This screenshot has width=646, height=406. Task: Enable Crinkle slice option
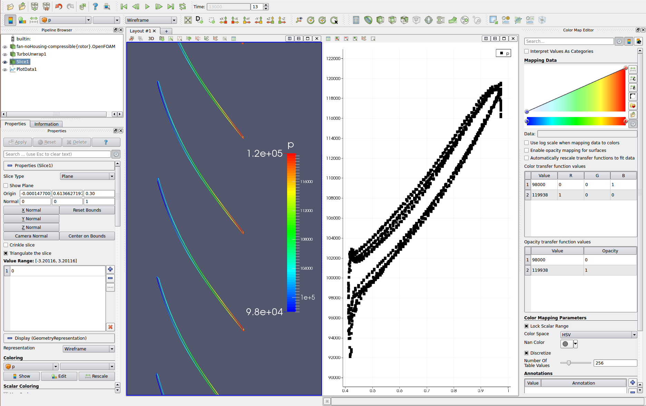click(6, 245)
